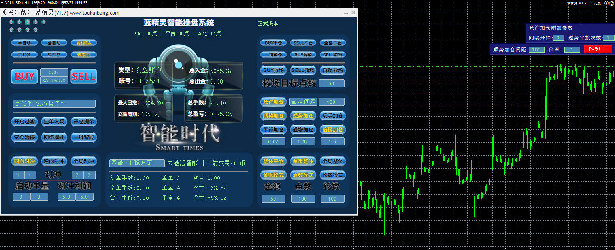Open the 固定间距 spacing selector
The width and height of the screenshot is (615, 250).
point(303,102)
